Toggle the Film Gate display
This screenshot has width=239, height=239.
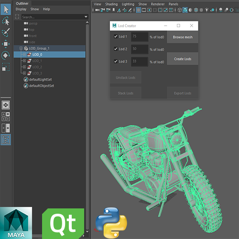[x=144, y=10]
